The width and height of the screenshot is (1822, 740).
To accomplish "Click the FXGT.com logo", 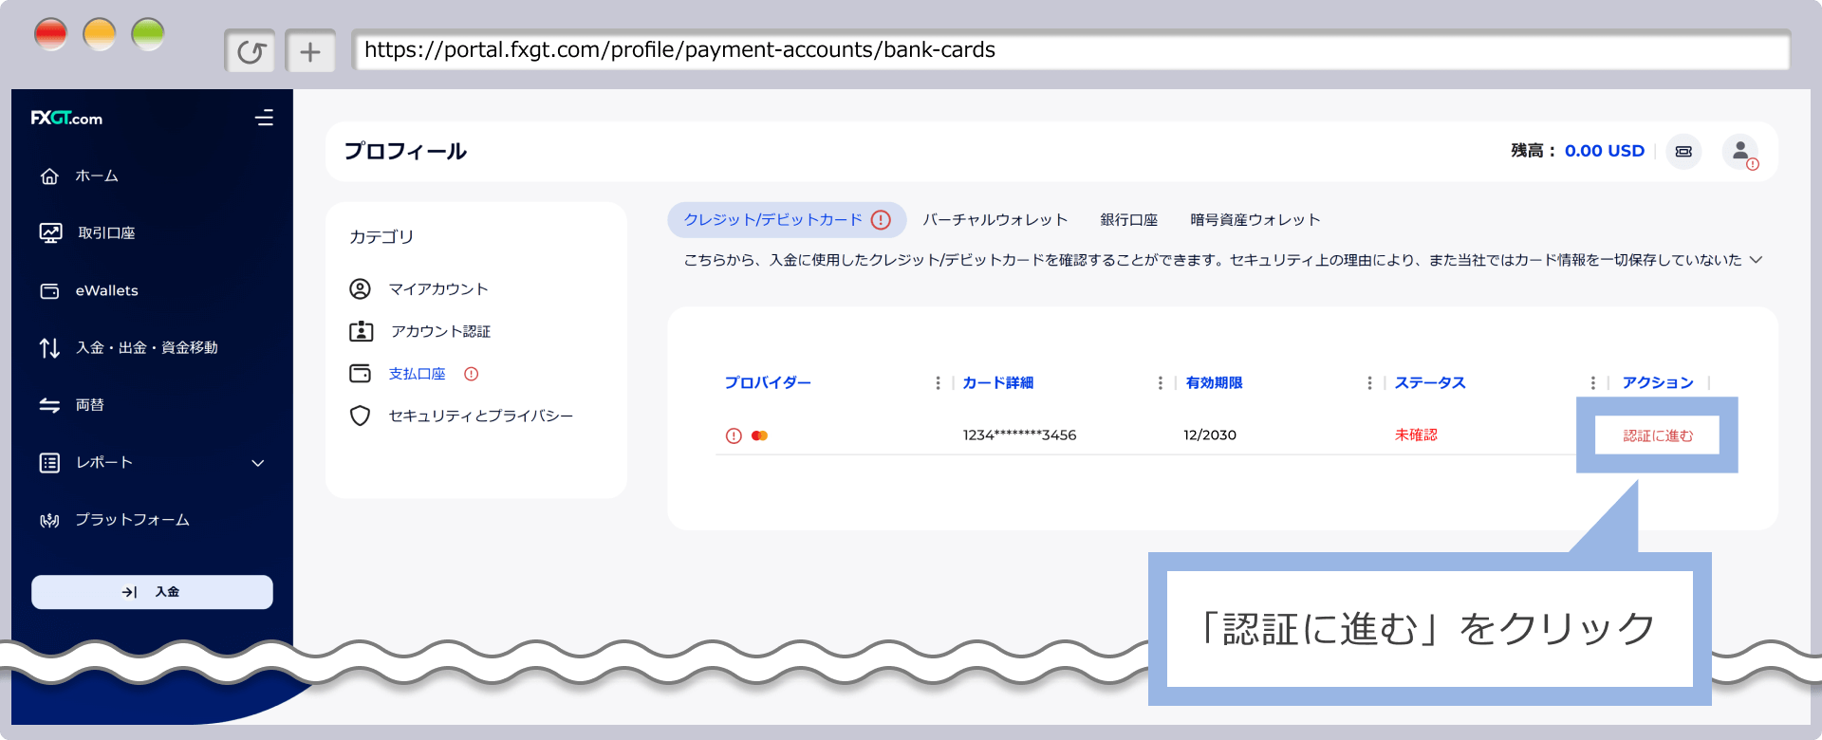I will click(x=66, y=119).
